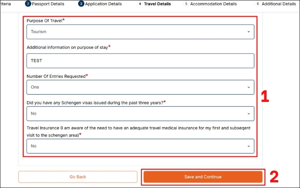300x188 pixels.
Task: Click the Save and Continue button
Action: pyautogui.click(x=203, y=177)
